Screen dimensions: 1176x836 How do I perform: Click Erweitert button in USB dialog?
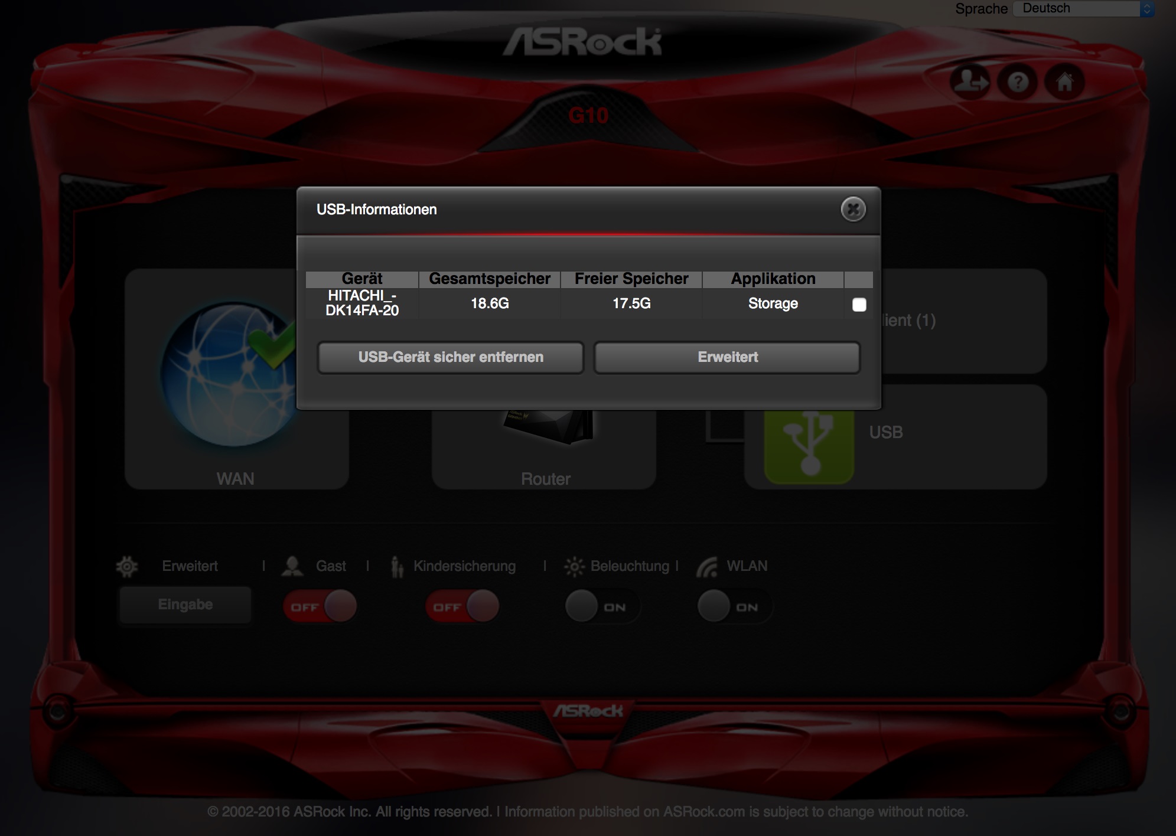tap(728, 357)
